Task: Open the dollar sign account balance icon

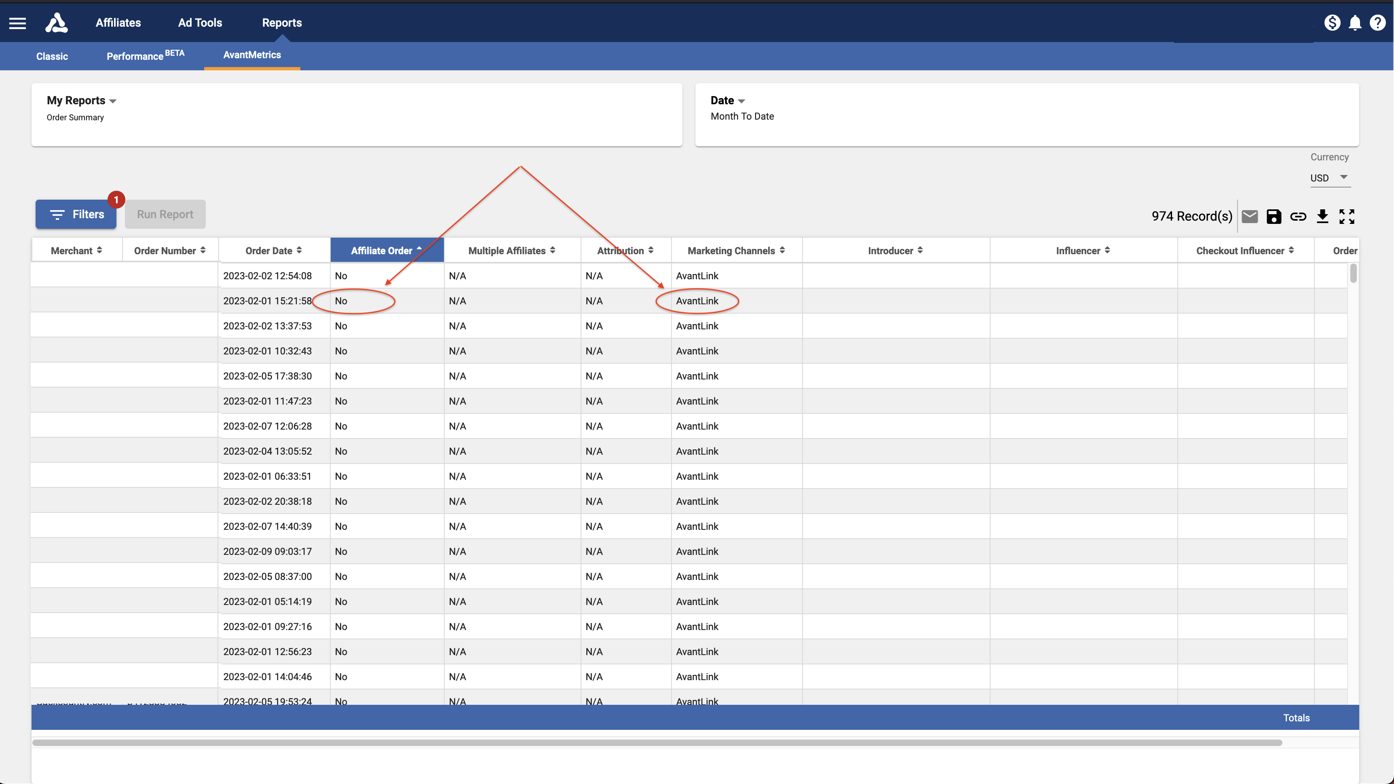Action: click(1332, 23)
